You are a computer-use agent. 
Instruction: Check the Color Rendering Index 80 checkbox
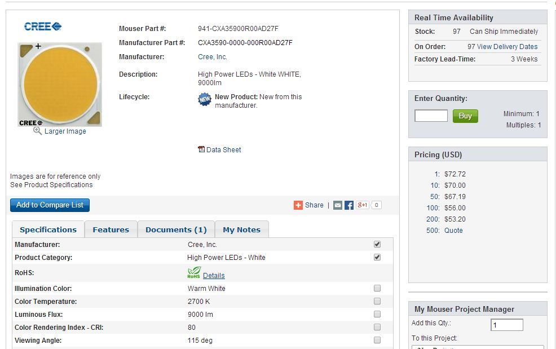(x=377, y=327)
